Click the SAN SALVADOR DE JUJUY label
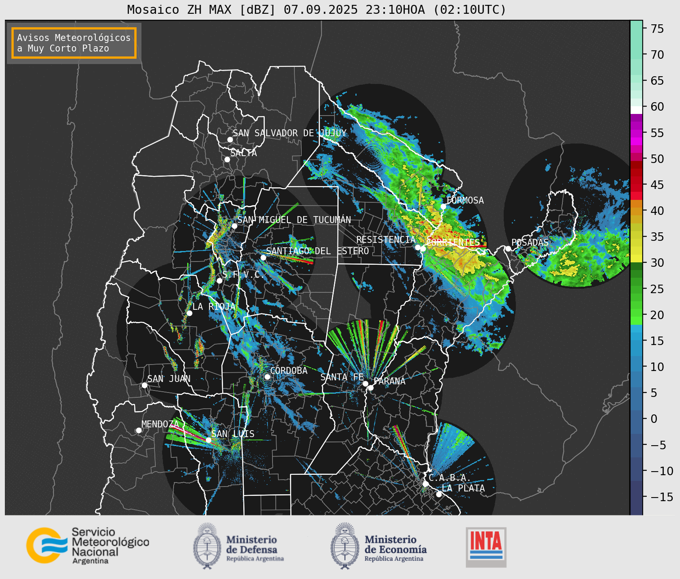This screenshot has width=680, height=579. (290, 133)
